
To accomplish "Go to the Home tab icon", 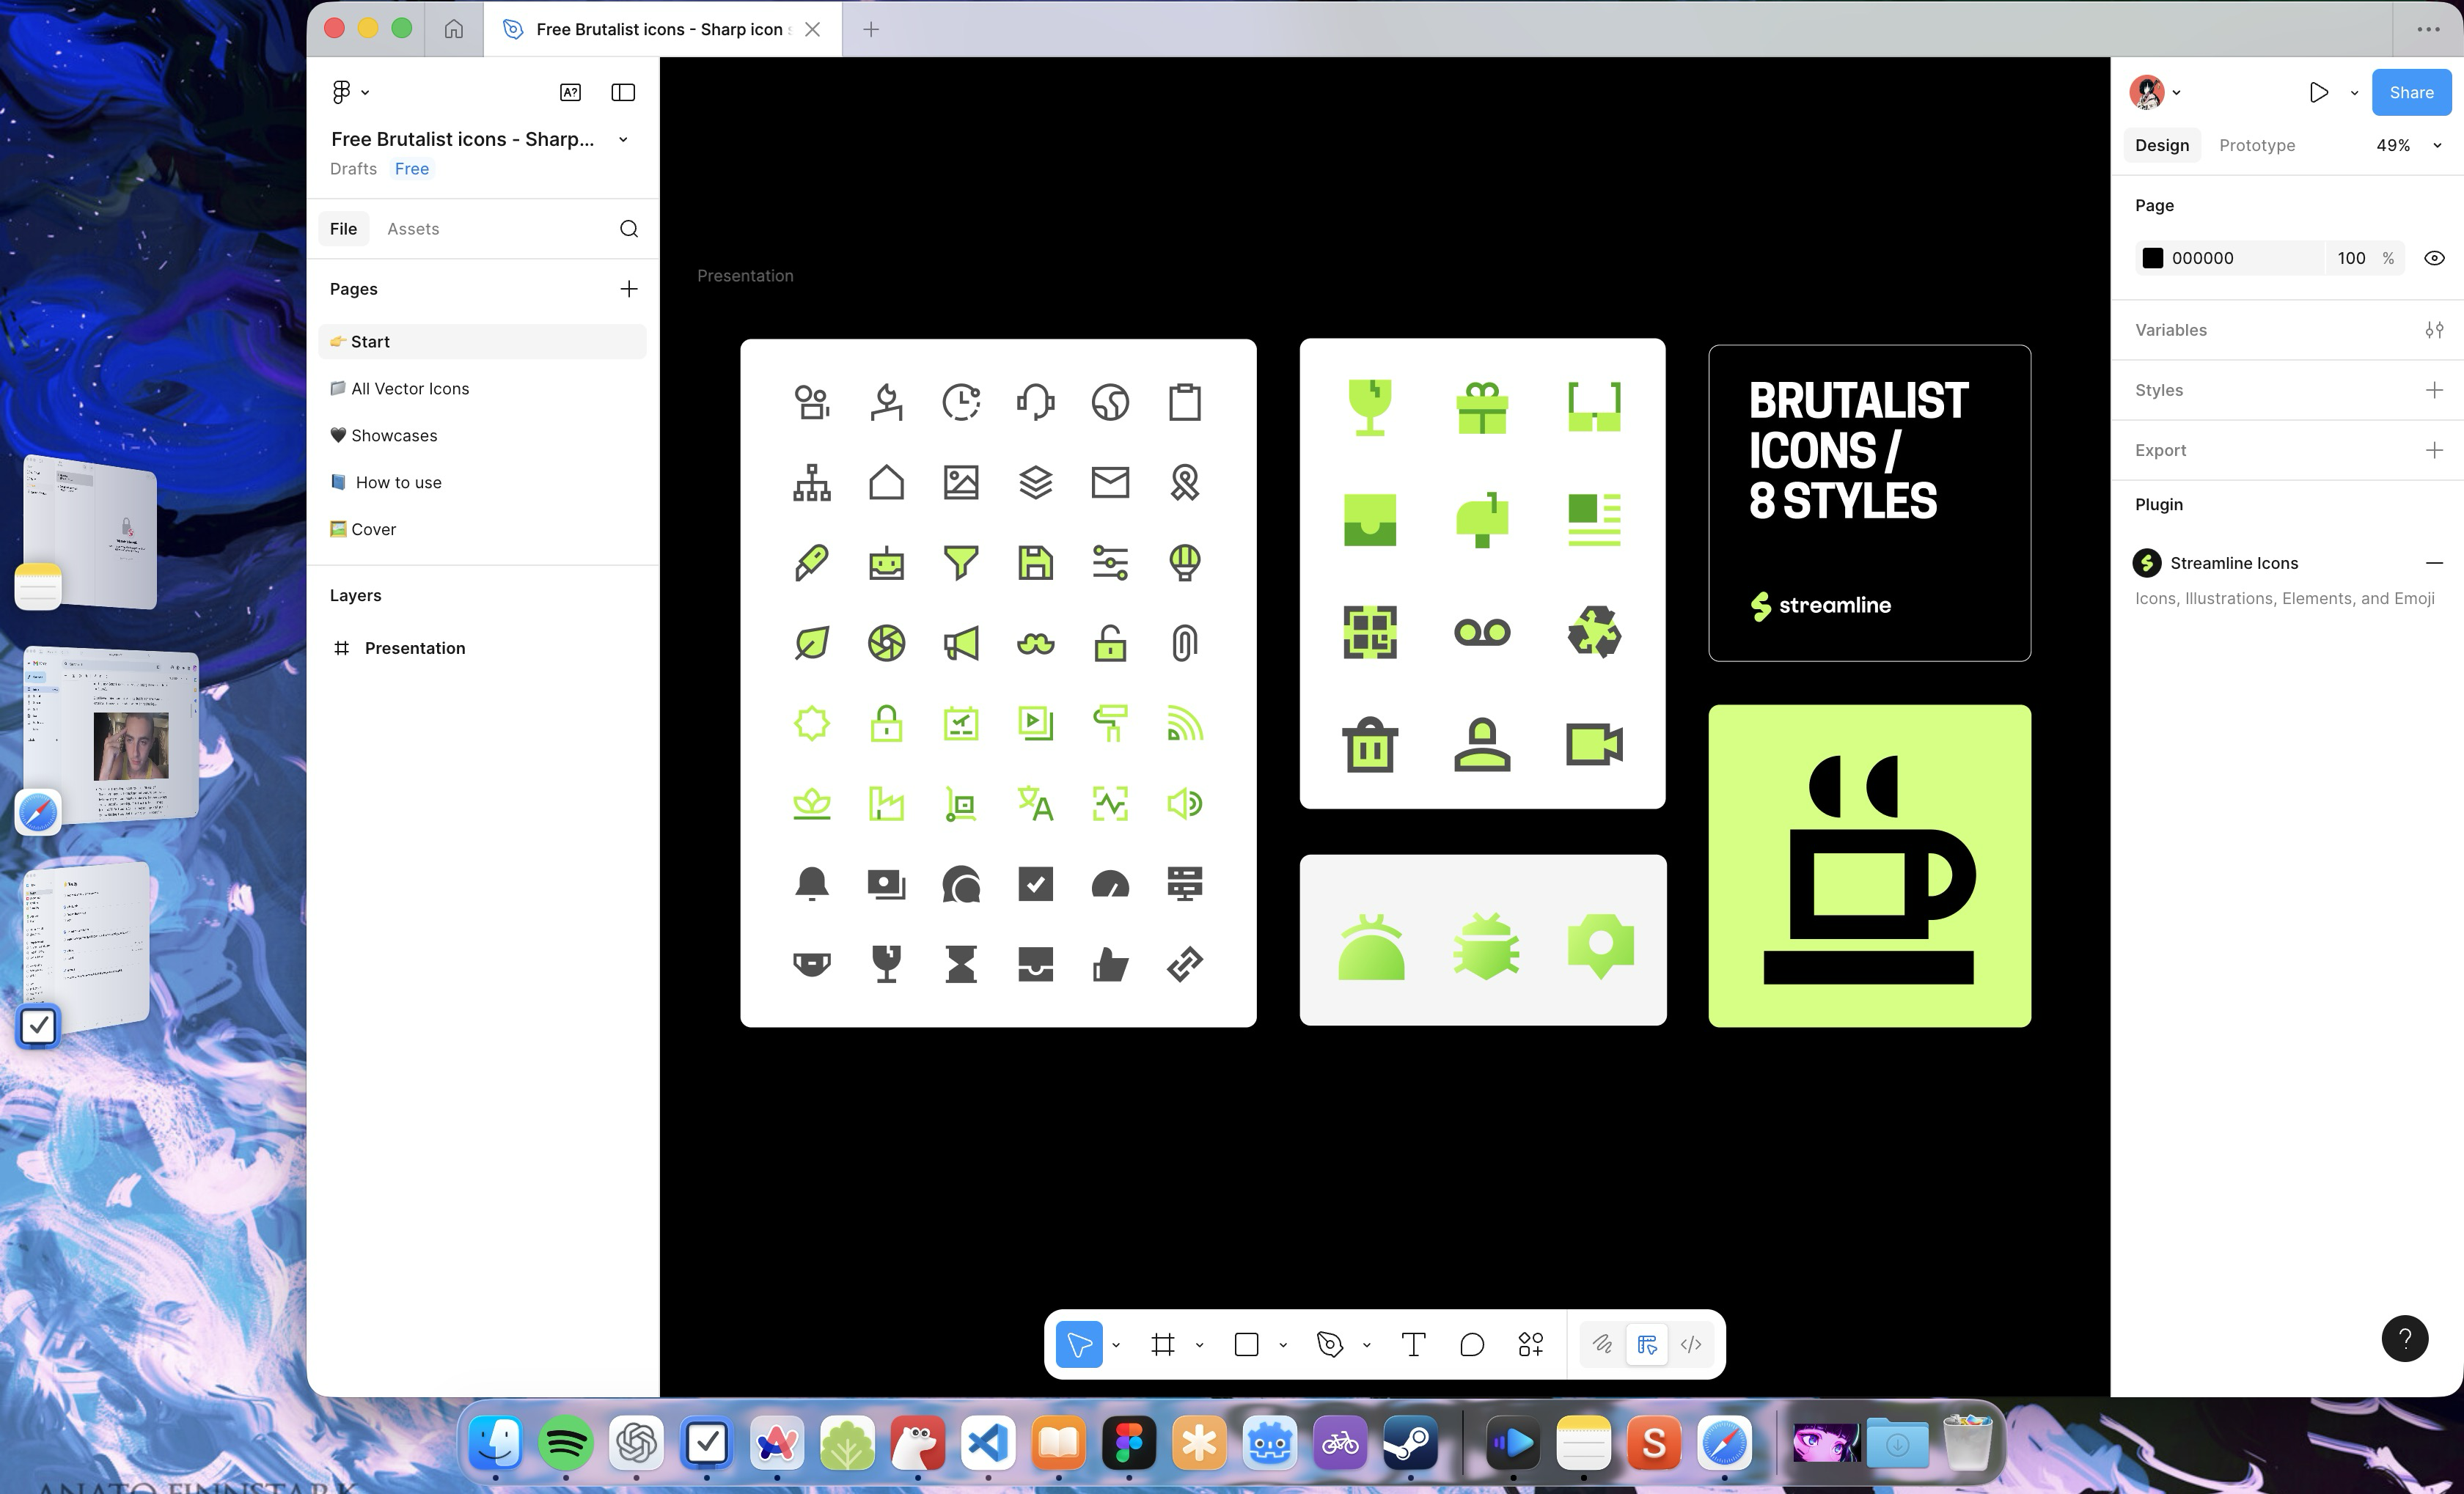I will click(x=454, y=29).
